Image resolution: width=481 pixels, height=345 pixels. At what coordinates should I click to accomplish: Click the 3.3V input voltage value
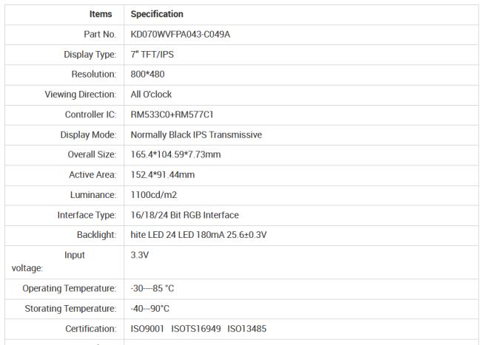point(140,255)
